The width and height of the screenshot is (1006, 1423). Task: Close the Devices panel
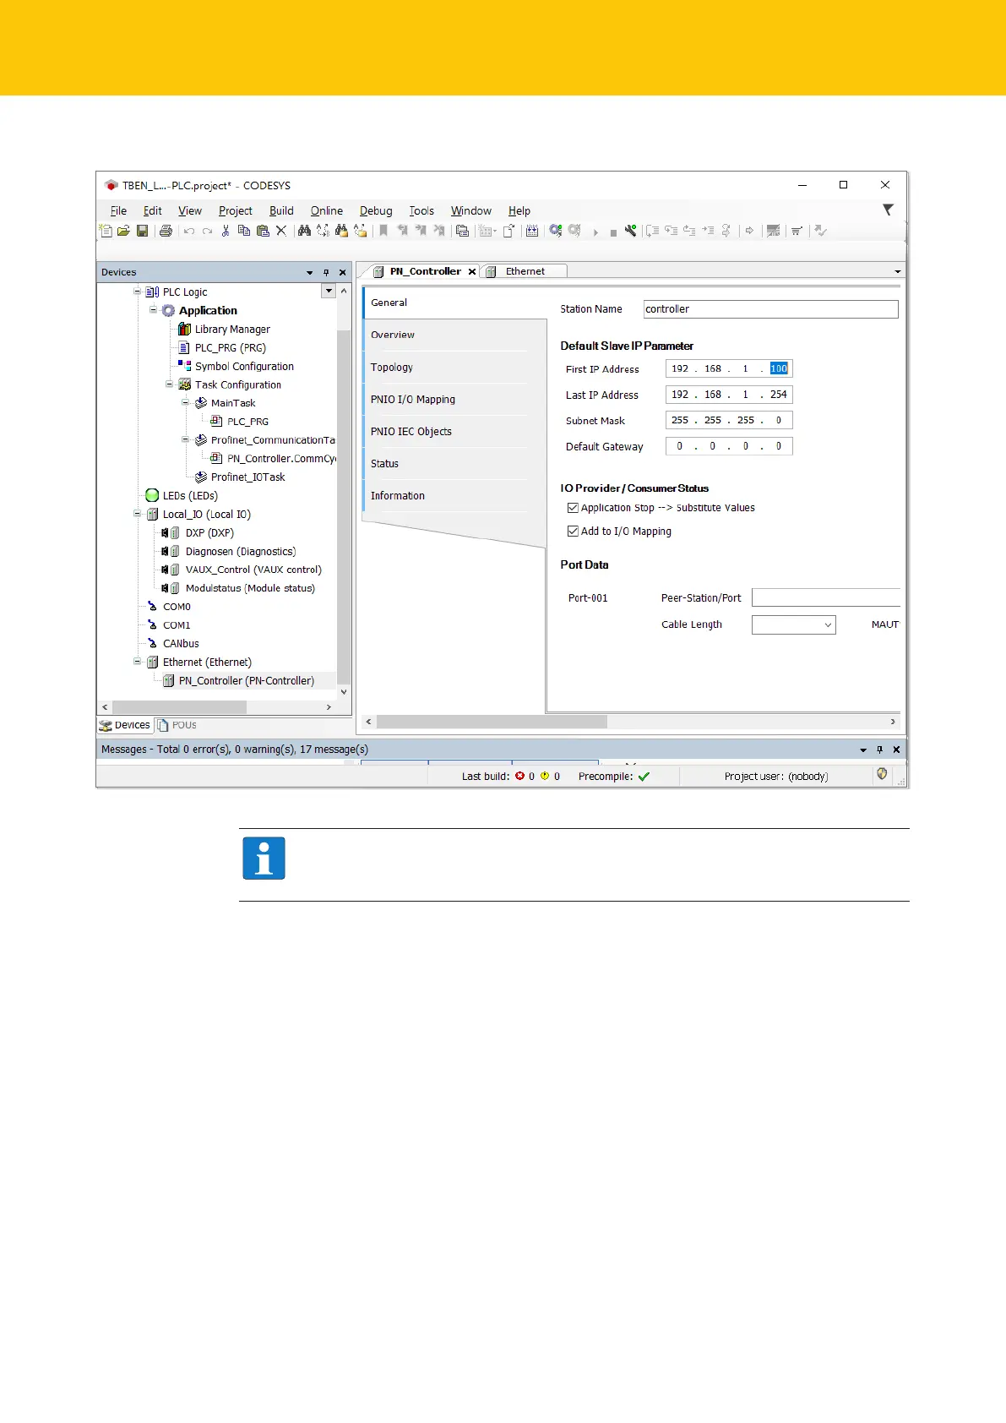tap(342, 272)
